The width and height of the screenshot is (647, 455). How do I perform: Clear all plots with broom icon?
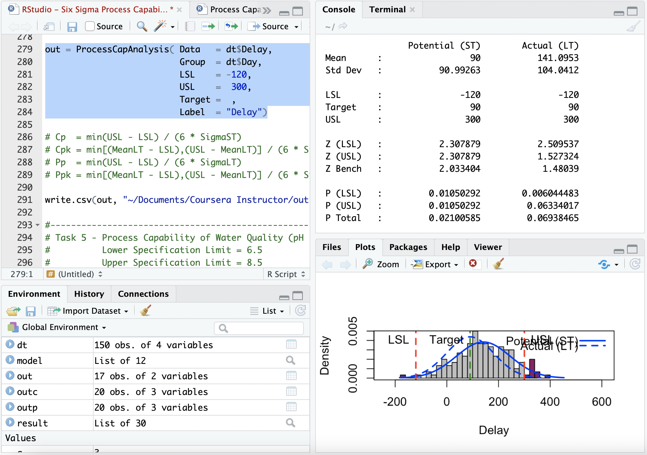click(498, 264)
